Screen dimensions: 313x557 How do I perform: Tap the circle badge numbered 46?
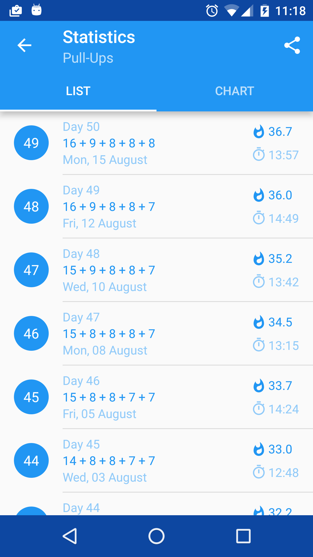coord(31,333)
